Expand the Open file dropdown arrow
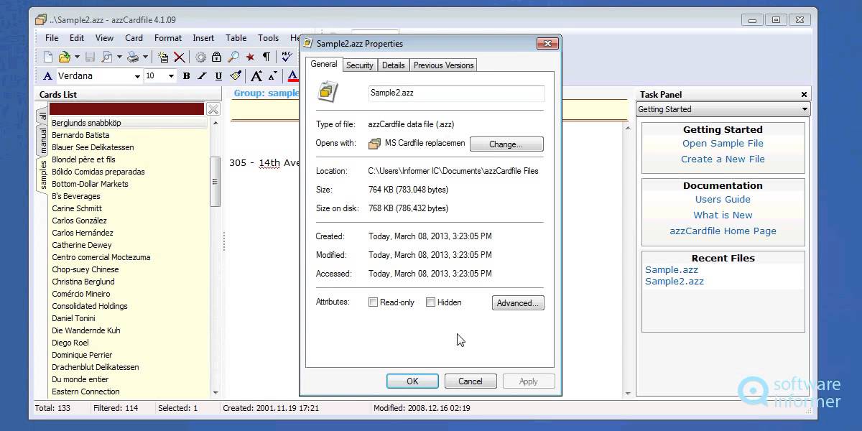The image size is (862, 431). click(77, 57)
